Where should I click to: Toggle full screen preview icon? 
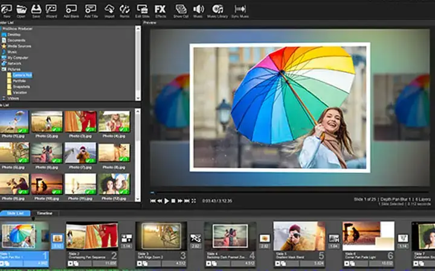point(194,201)
